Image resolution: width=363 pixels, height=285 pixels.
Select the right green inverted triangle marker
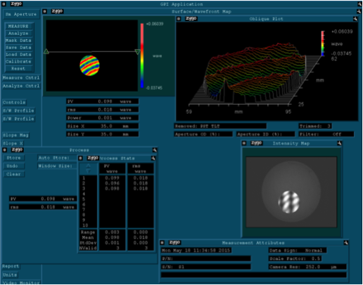tap(137, 52)
